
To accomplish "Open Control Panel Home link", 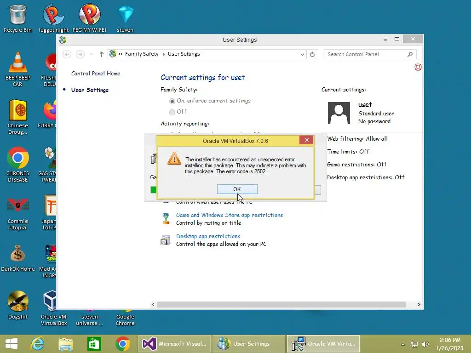I will [96, 74].
